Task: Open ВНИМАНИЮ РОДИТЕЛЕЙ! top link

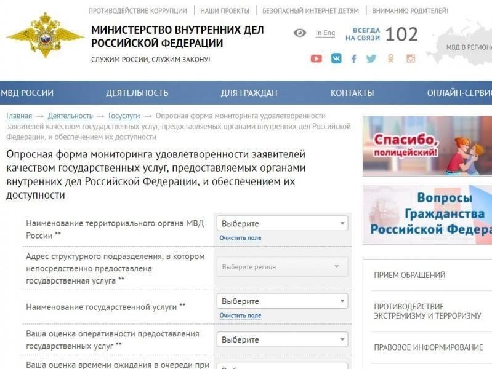Action: pos(410,10)
